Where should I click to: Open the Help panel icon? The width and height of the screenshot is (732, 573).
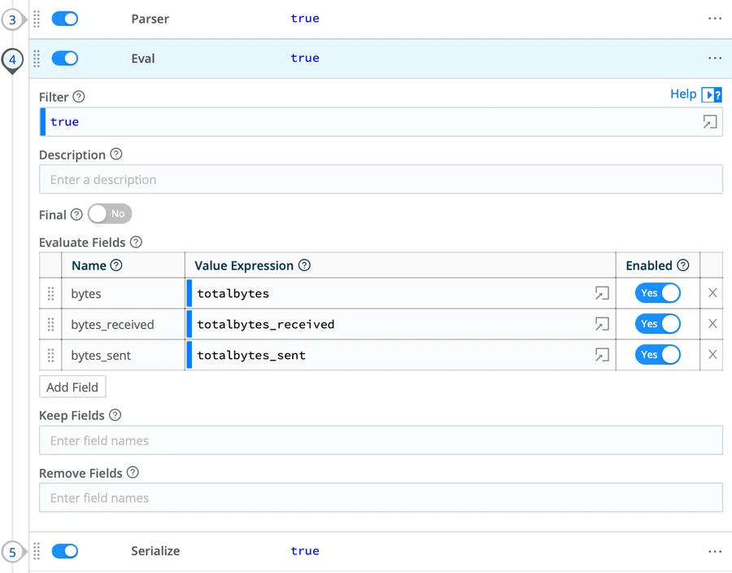click(712, 95)
